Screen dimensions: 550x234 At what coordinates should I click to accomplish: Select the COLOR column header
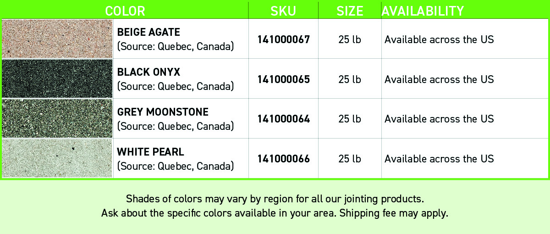(x=125, y=11)
